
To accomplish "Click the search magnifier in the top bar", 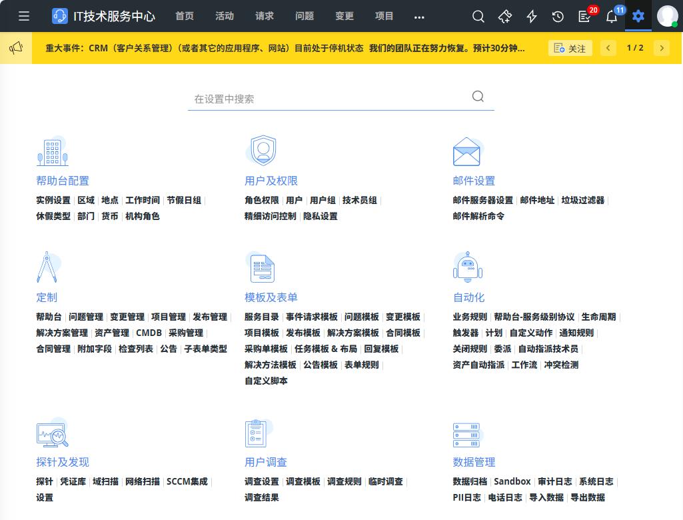I will pyautogui.click(x=478, y=16).
